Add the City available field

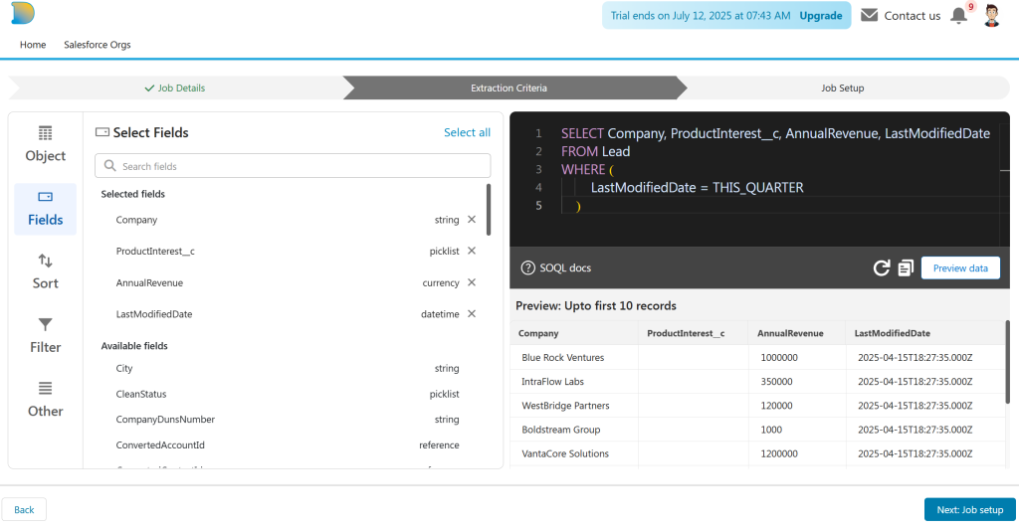[124, 368]
